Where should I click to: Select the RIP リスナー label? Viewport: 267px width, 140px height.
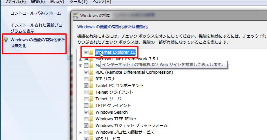click(x=107, y=79)
